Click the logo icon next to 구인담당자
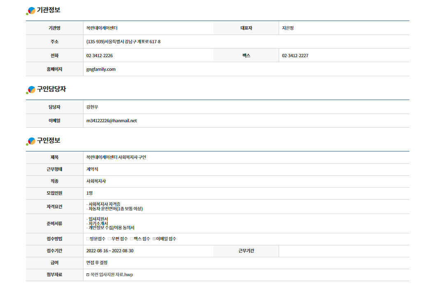This screenshot has height=284, width=430. tap(31, 90)
